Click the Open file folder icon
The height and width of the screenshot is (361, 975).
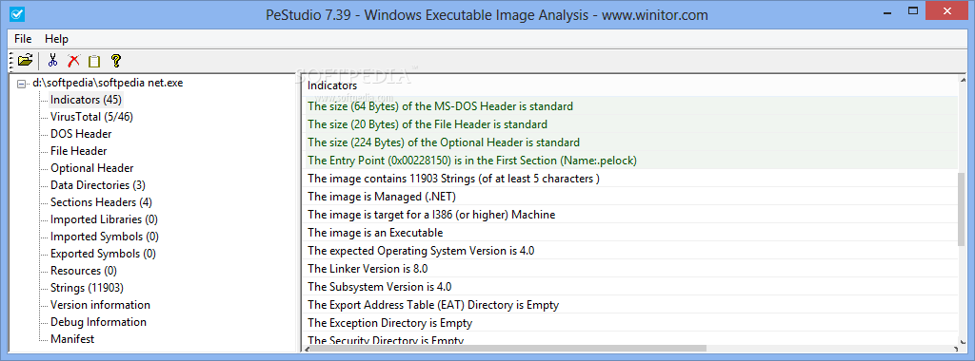point(26,60)
